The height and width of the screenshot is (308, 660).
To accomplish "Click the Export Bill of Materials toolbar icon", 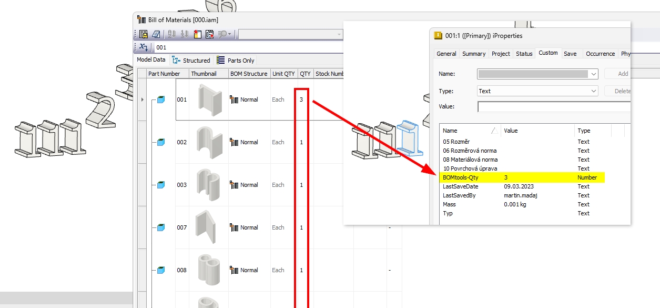I will [144, 34].
